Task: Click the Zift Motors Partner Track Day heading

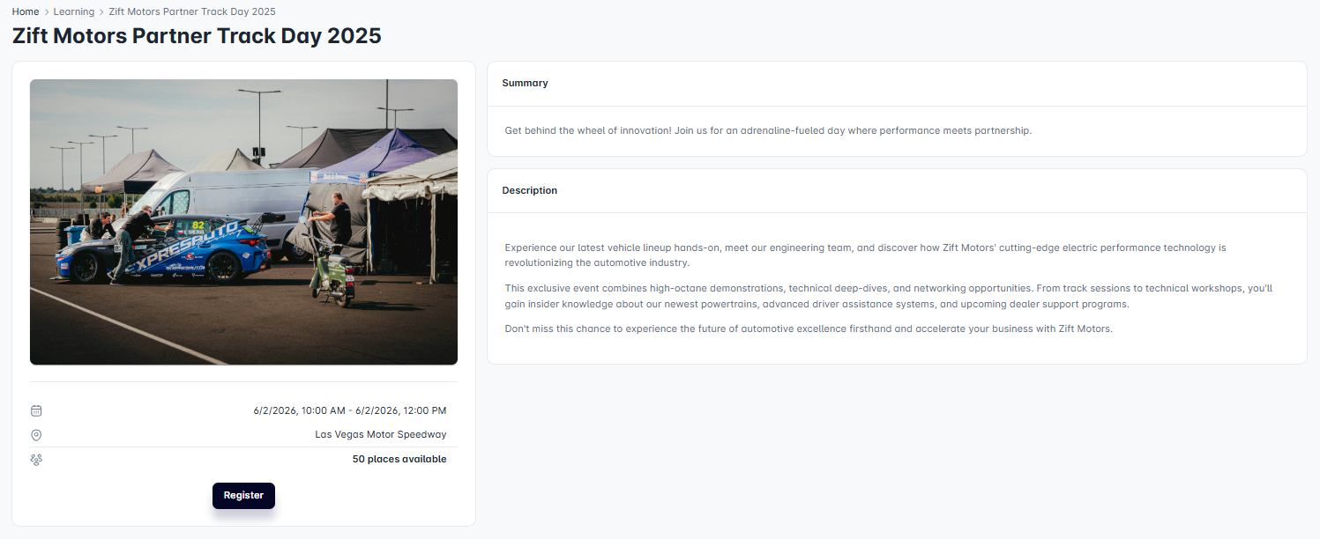Action: [197, 36]
